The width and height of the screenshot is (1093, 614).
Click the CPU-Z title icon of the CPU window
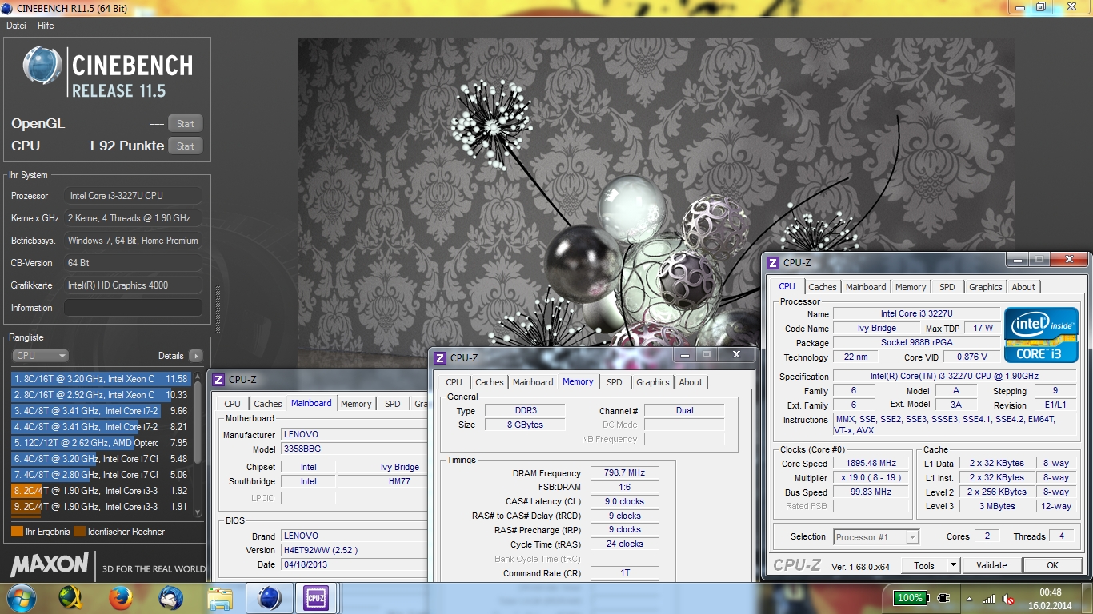tap(773, 262)
